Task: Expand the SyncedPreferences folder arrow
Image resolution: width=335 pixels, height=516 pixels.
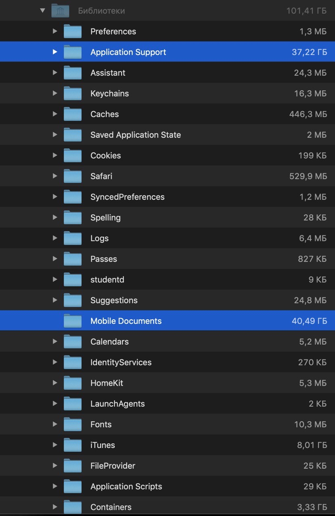Action: [55, 196]
